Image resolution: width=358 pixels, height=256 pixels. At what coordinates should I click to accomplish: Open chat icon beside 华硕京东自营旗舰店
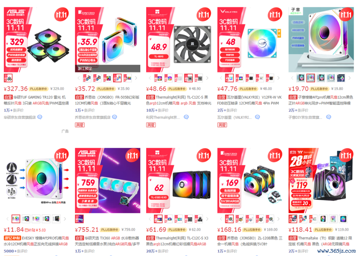pos(40,117)
